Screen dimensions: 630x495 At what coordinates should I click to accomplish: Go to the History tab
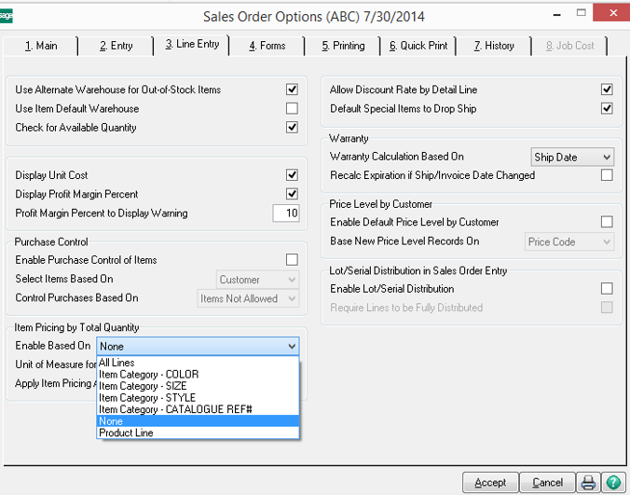(x=494, y=45)
